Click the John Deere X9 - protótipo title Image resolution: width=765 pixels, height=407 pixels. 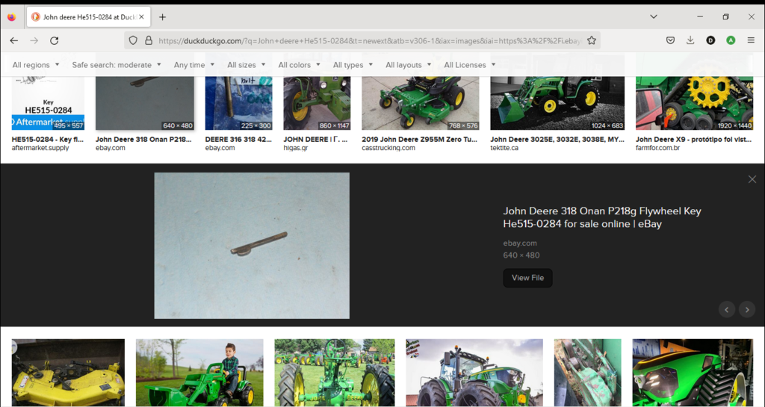(694, 140)
